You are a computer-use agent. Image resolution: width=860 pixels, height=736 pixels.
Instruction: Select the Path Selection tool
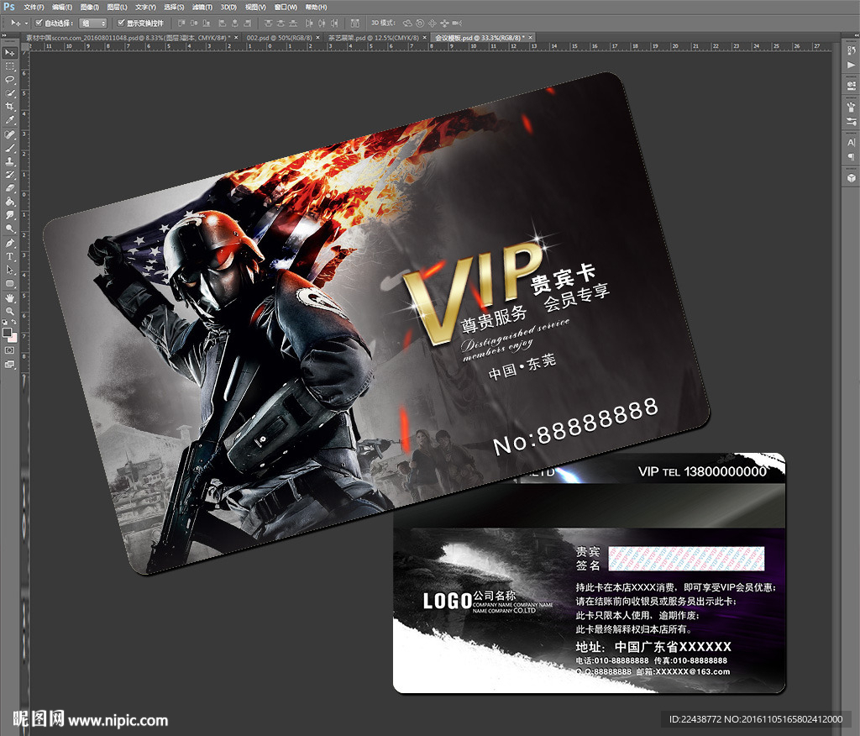(10, 270)
